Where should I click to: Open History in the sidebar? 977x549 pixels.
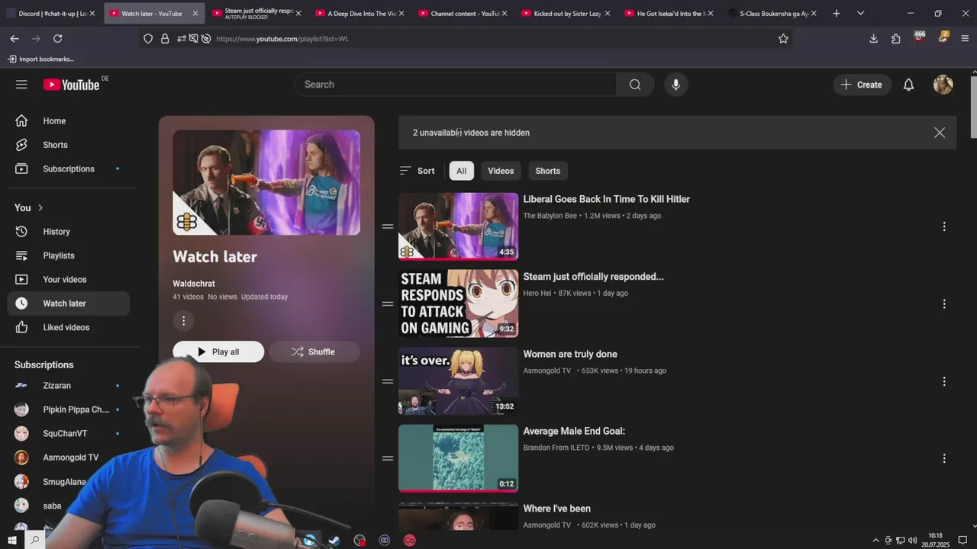pyautogui.click(x=69, y=231)
